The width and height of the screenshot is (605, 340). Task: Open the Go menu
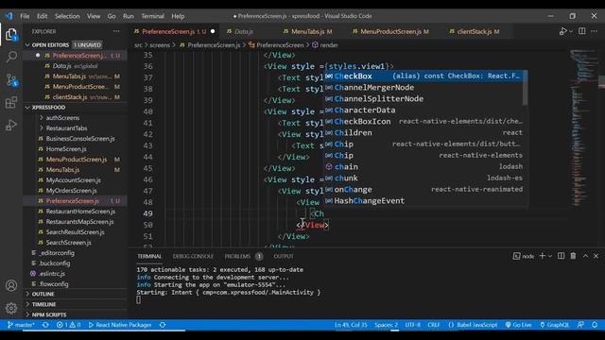tap(112, 16)
